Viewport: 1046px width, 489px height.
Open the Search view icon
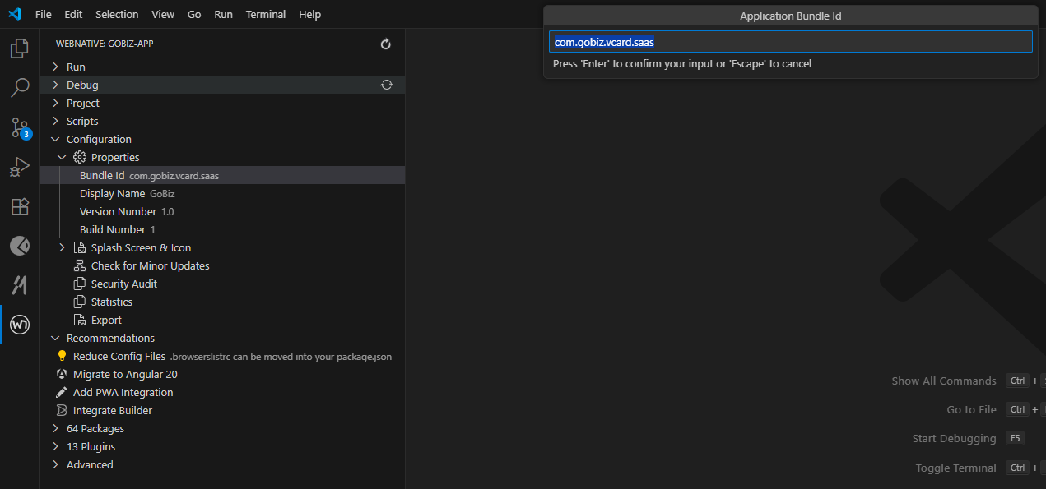point(20,89)
